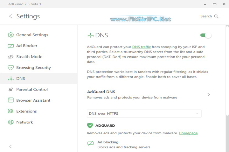
Task: Click the Parental Control icon
Action: tap(11, 90)
